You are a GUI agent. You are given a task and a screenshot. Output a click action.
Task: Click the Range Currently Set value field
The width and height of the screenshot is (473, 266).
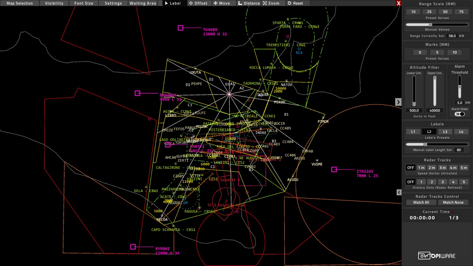(452, 36)
